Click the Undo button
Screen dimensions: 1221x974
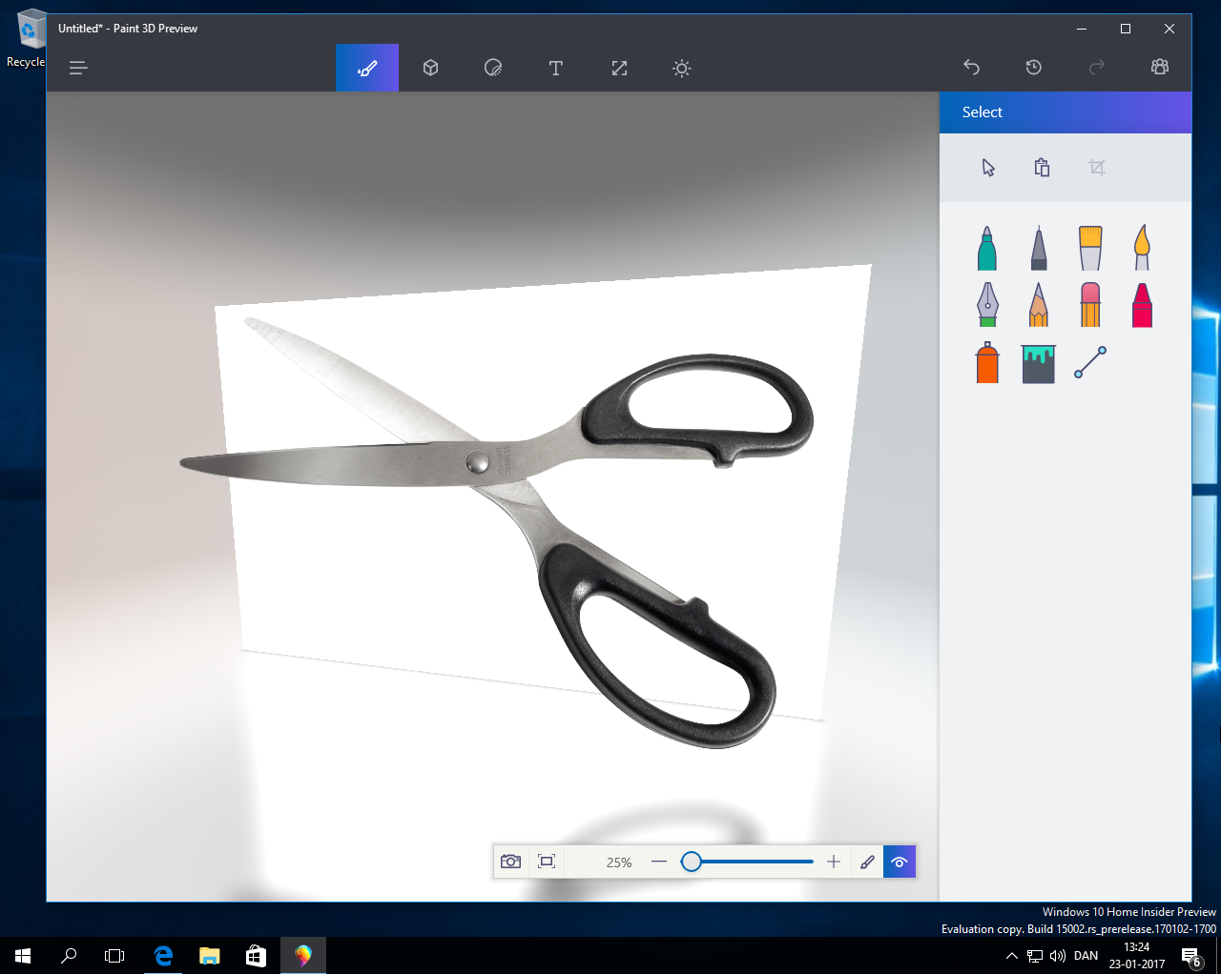click(971, 67)
